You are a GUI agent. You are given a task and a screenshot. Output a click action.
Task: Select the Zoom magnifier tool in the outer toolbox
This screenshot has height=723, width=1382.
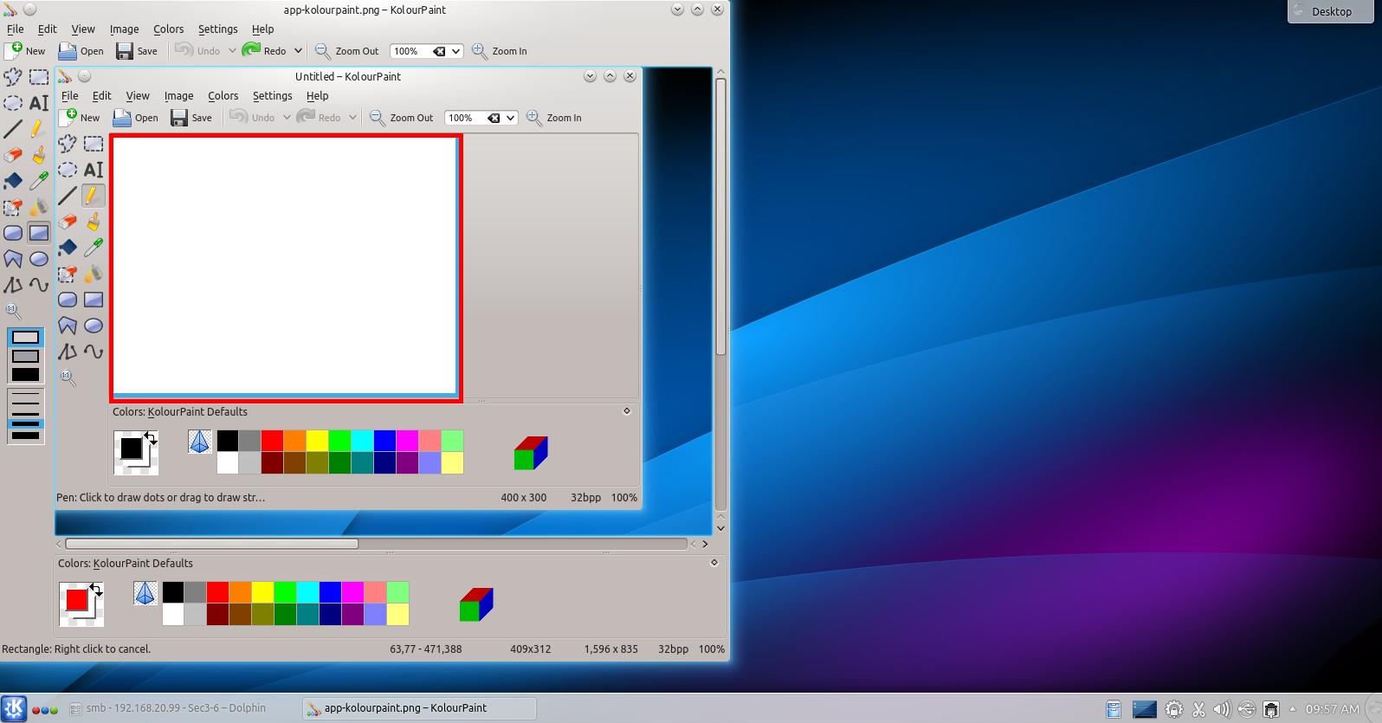(x=13, y=311)
